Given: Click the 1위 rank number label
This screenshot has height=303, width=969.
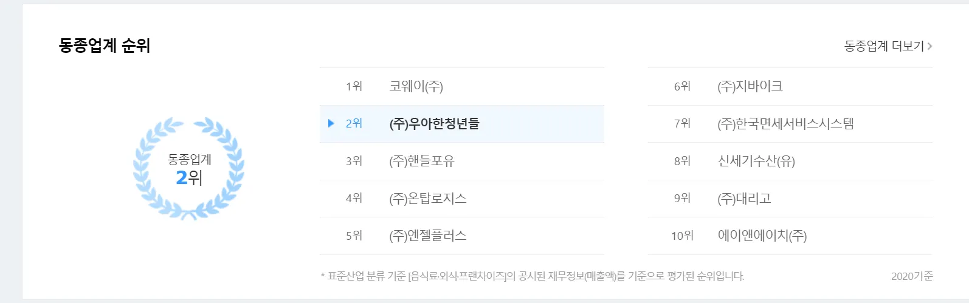Looking at the screenshot, I should [354, 86].
